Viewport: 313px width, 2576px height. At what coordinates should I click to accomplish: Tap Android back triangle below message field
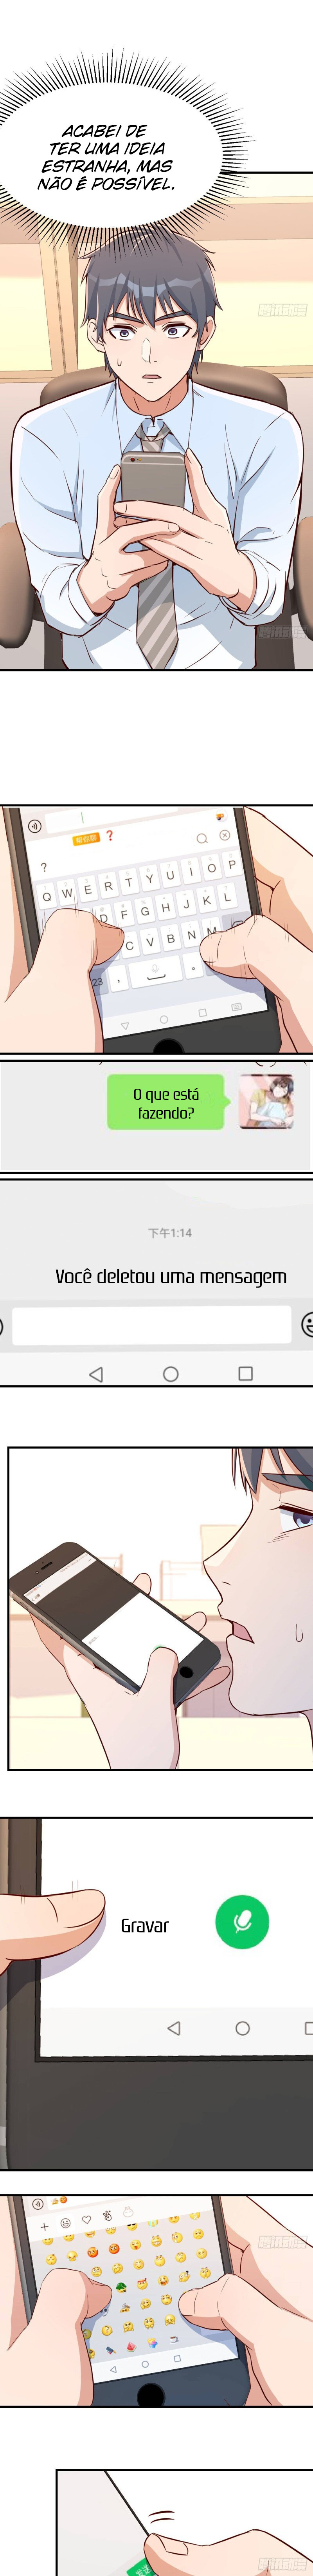tap(96, 1374)
